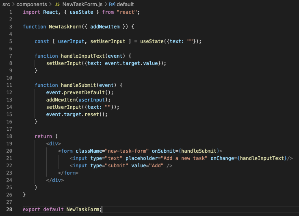Screen dimensions: 299x216
Task: Click the onChange attribute on line 21
Action: pos(222,158)
